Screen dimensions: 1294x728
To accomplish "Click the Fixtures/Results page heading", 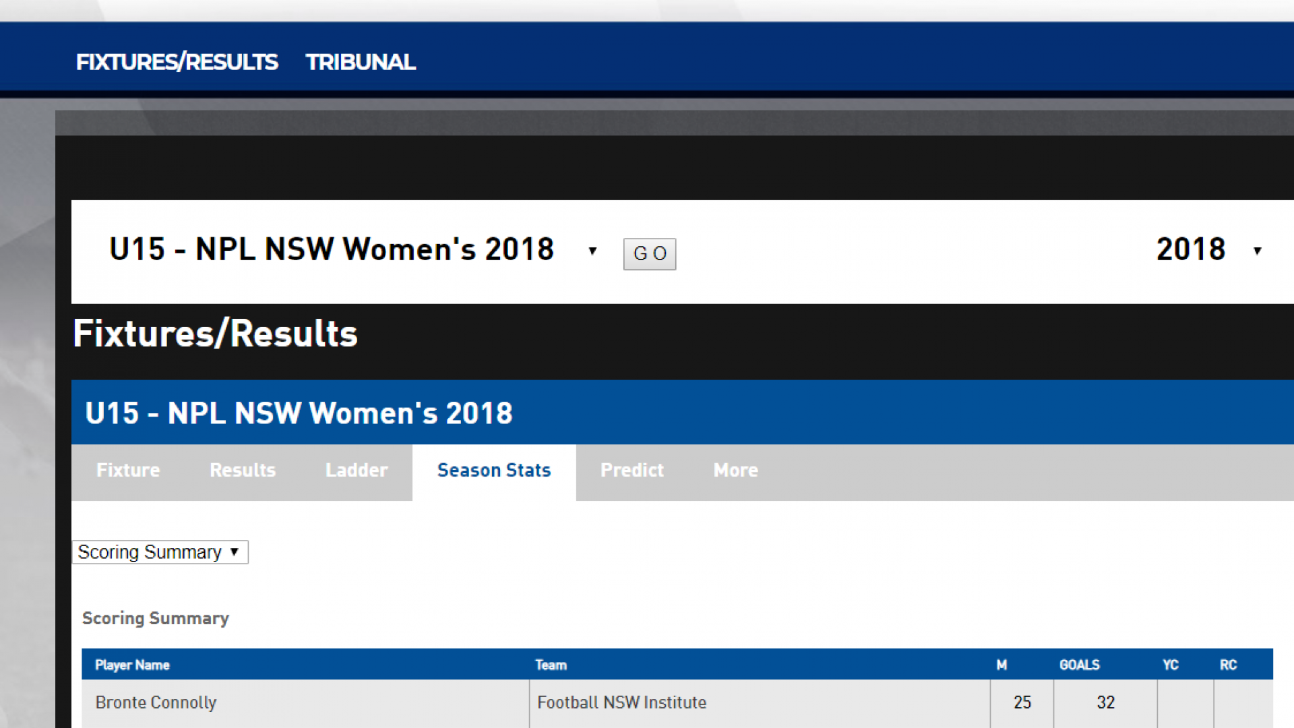I will tap(214, 333).
